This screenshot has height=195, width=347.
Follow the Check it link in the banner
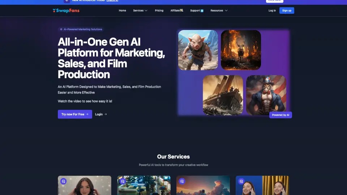(x=112, y=1)
